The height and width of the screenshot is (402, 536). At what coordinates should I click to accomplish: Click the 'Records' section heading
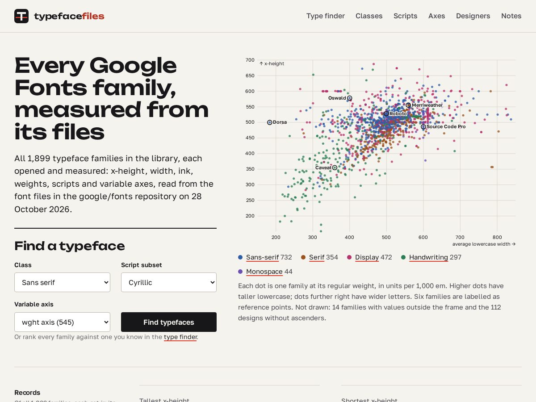(x=27, y=393)
